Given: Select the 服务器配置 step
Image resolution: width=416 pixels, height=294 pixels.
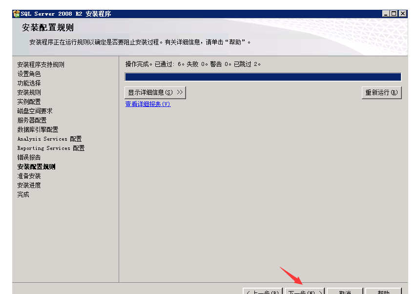Looking at the screenshot, I should coord(32,120).
